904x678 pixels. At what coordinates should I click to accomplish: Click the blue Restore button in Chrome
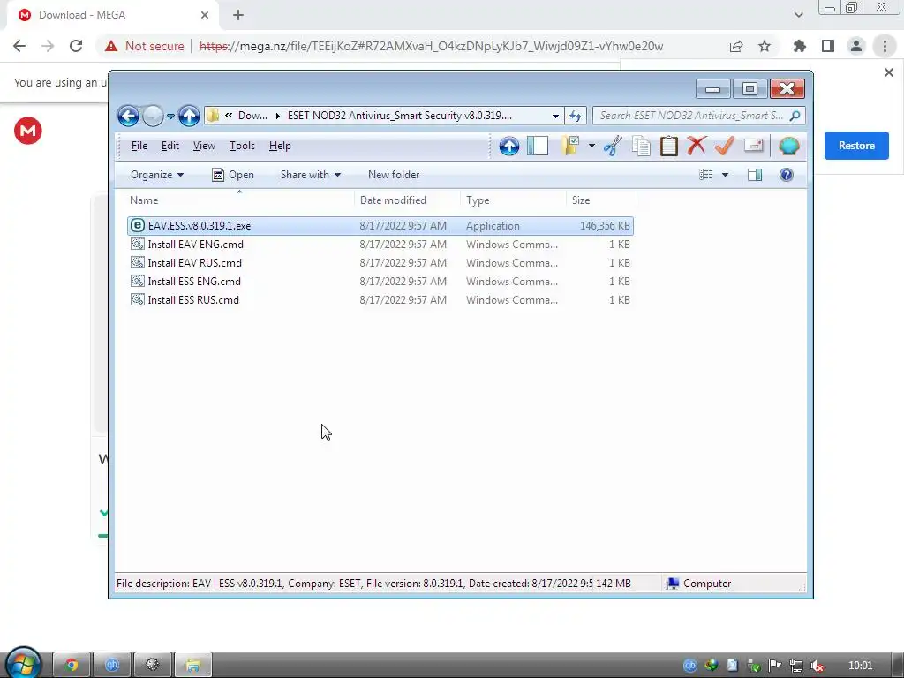(856, 146)
